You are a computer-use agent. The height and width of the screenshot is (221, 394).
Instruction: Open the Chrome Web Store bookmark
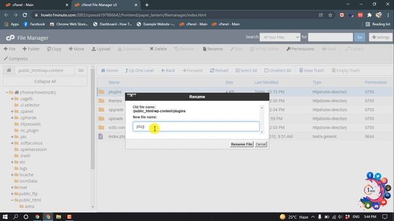[69, 25]
